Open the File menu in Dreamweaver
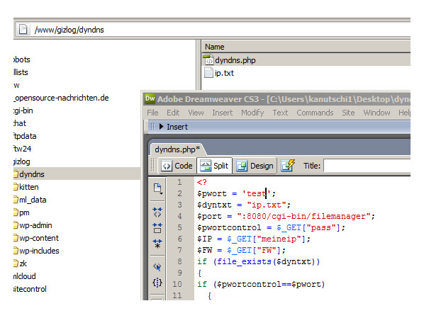This screenshot has width=424, height=318. tap(152, 113)
